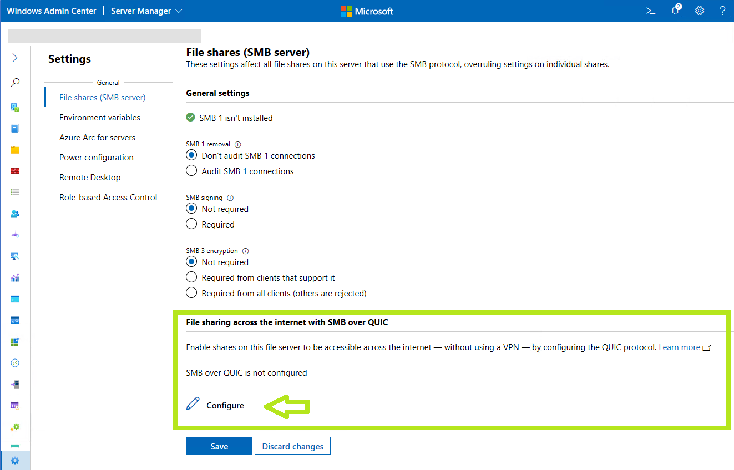Image resolution: width=734 pixels, height=470 pixels.
Task: Open the Networks tool icon
Action: click(15, 235)
